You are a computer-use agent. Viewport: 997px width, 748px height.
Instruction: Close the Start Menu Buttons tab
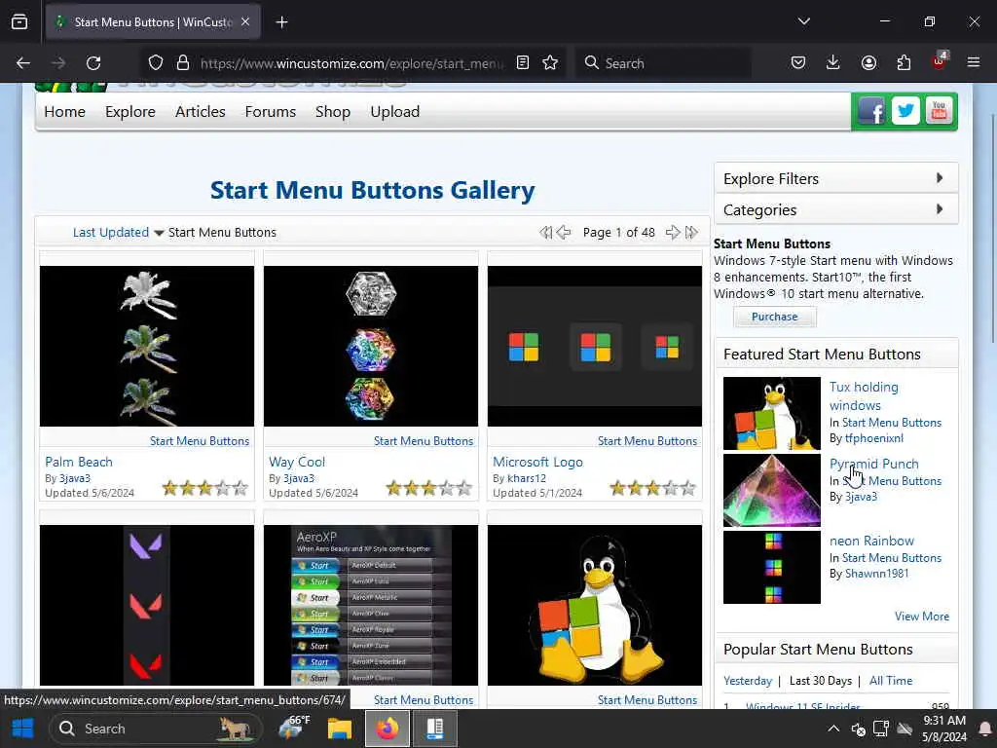[245, 21]
